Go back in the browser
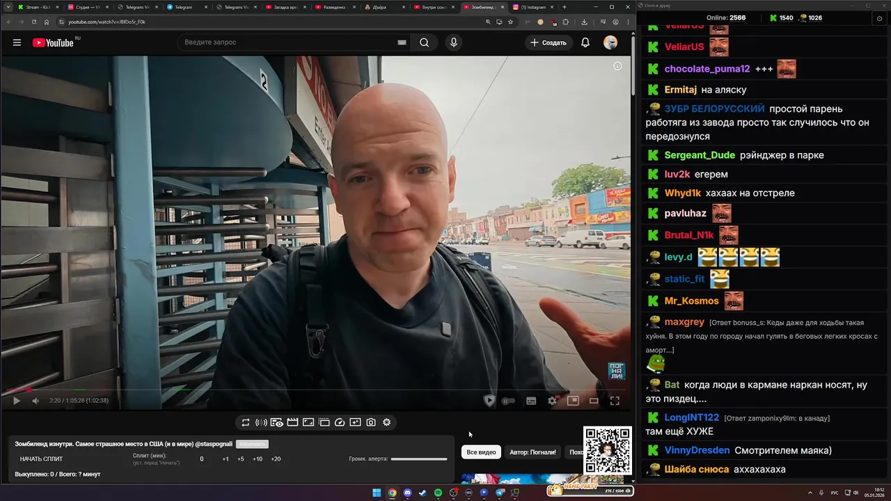 pos(8,22)
